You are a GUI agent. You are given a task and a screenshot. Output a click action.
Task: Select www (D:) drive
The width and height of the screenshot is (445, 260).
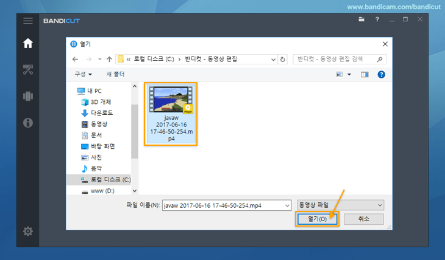[98, 191]
